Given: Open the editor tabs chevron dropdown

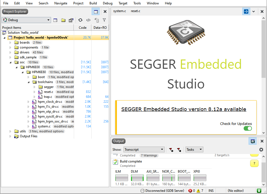Looking at the screenshot, I should tap(254, 12).
